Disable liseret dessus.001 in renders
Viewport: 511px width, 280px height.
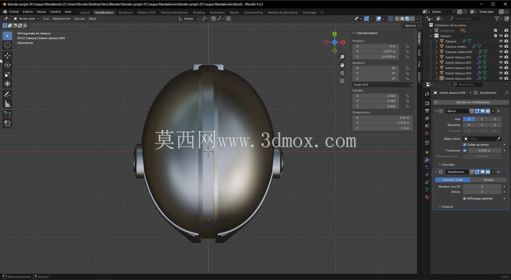pos(506,57)
